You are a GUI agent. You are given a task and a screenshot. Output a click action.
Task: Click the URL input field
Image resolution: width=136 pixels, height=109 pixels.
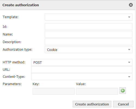(82, 70)
